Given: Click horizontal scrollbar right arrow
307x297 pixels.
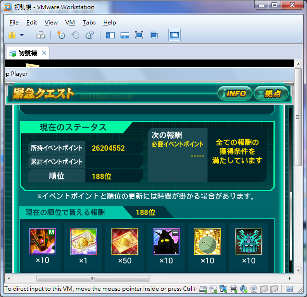Looking at the screenshot, I should (290, 278).
